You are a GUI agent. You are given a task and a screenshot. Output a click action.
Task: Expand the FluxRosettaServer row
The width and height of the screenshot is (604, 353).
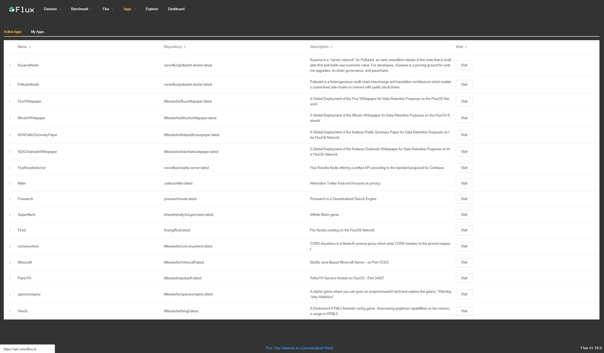pos(10,168)
